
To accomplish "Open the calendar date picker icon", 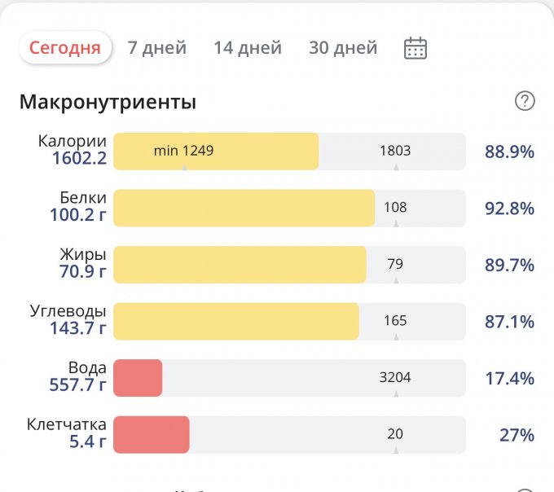I will pos(415,48).
